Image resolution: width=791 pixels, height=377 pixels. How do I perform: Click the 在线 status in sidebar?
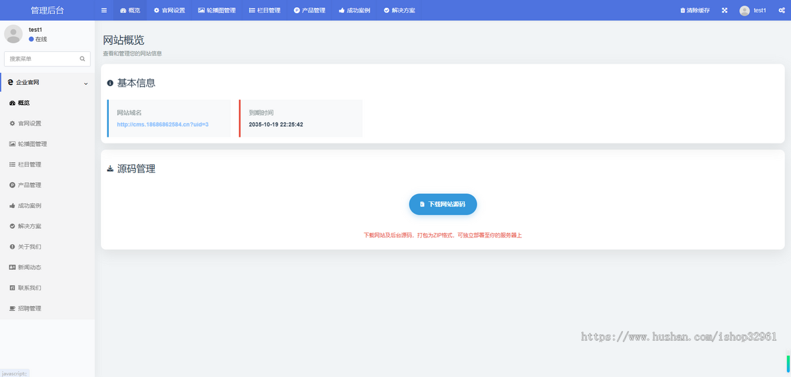coord(38,39)
